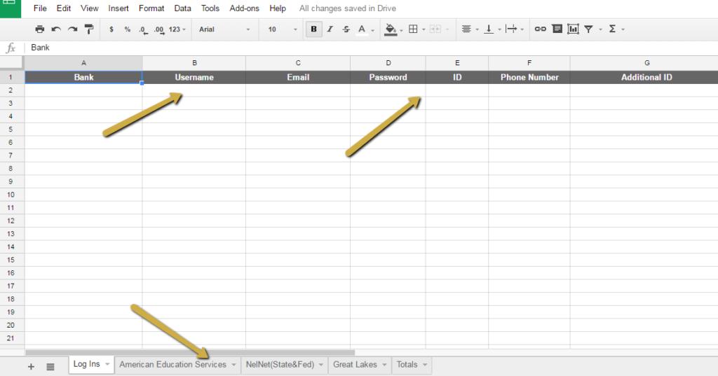Image resolution: width=718 pixels, height=376 pixels.
Task: Open the Data menu
Action: point(183,8)
